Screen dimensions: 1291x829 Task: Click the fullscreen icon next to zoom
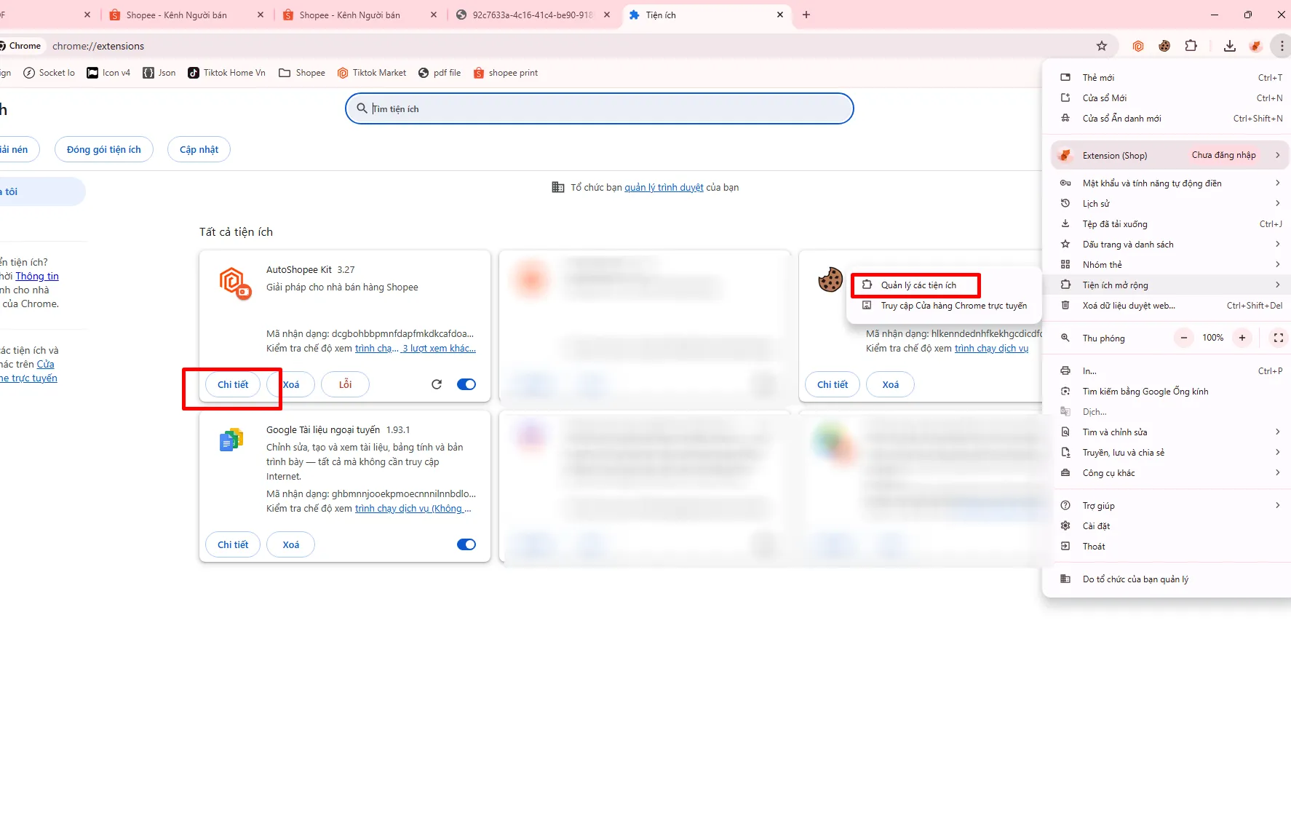1278,338
